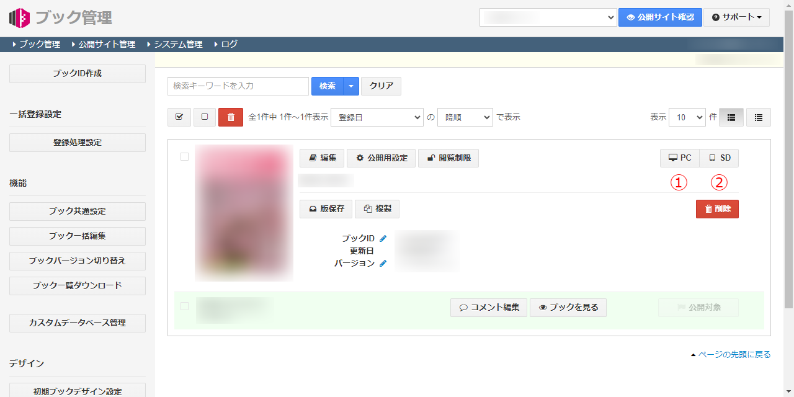Switch to the detailed list view icon

[731, 117]
